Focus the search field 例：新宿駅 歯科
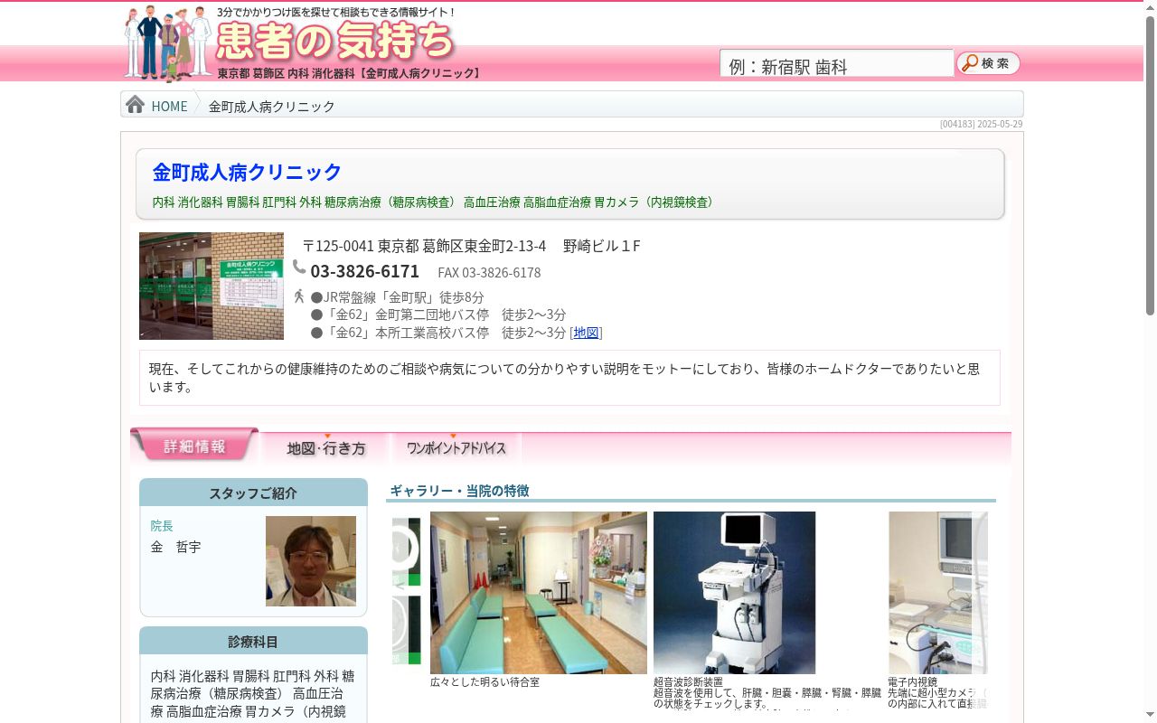 point(836,64)
